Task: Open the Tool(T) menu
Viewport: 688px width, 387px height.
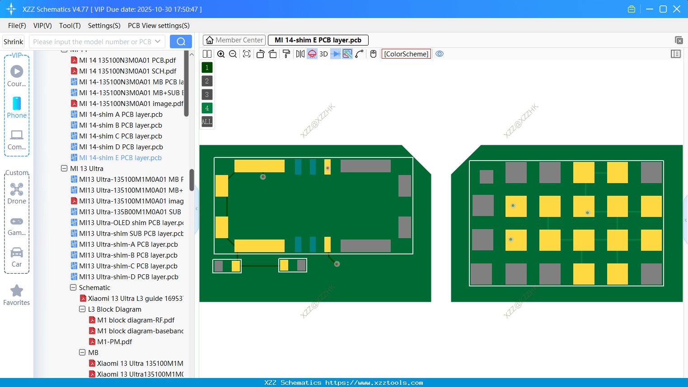Action: [x=70, y=26]
